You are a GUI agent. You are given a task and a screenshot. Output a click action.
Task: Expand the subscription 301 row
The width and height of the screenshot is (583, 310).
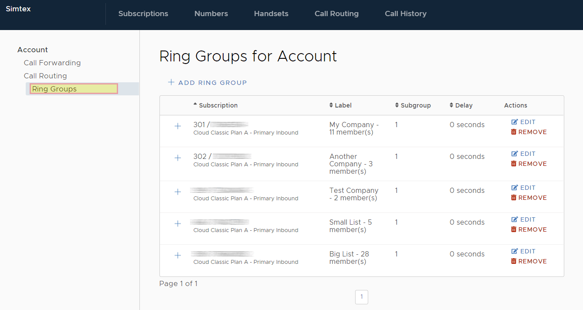click(178, 126)
